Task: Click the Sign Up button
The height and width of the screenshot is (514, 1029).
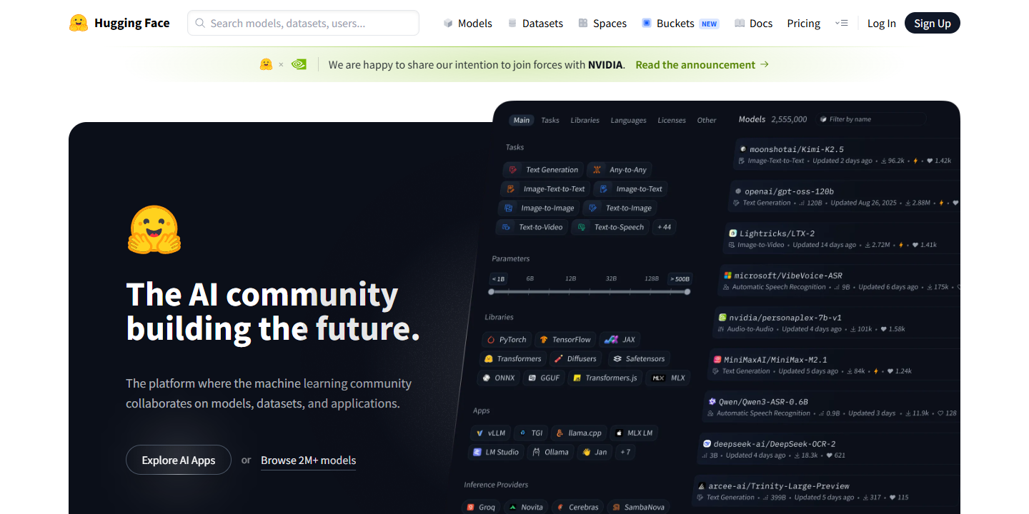Action: click(x=933, y=23)
